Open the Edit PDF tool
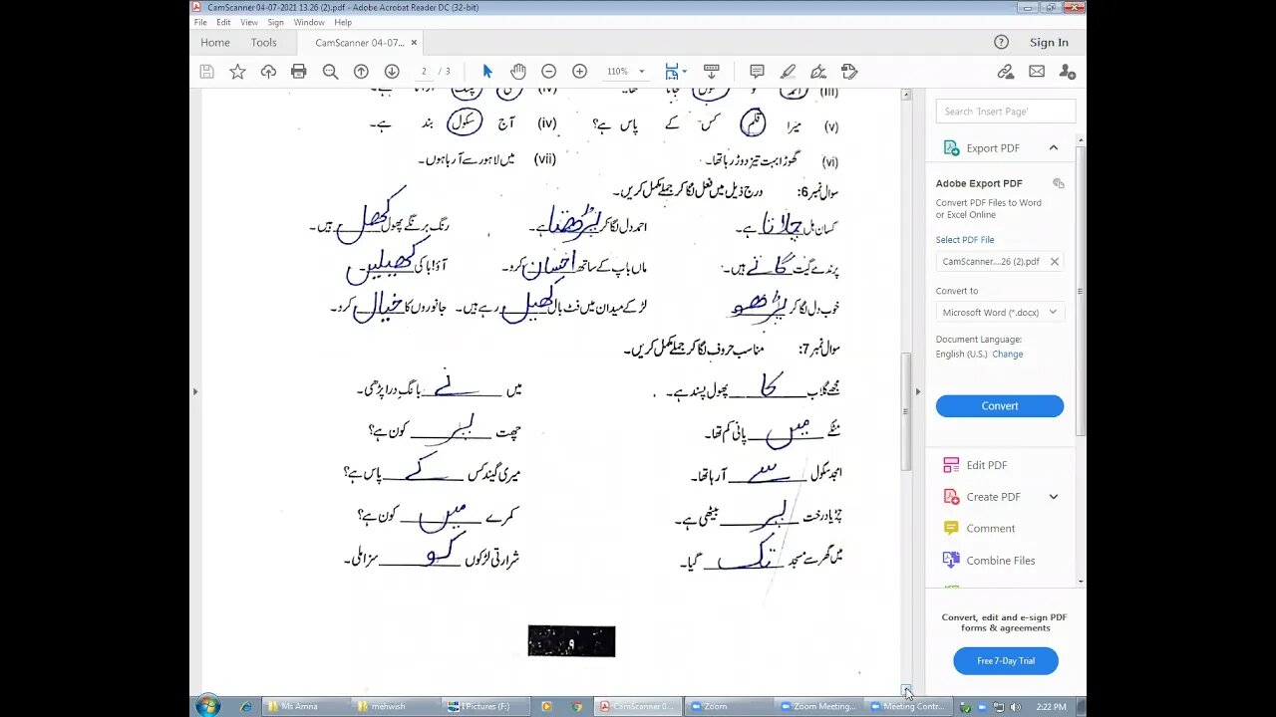The image size is (1276, 717). [x=986, y=465]
